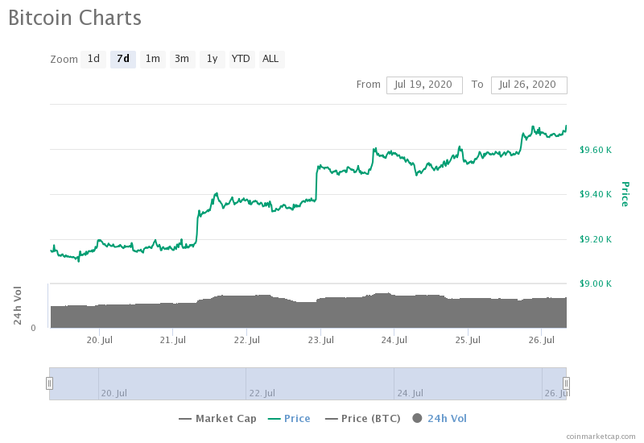Choose the 1y zoom option
Screen dimensions: 644x443
(212, 59)
